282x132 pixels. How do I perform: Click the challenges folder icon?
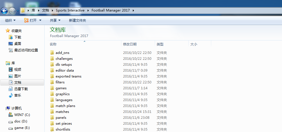coord(52,58)
